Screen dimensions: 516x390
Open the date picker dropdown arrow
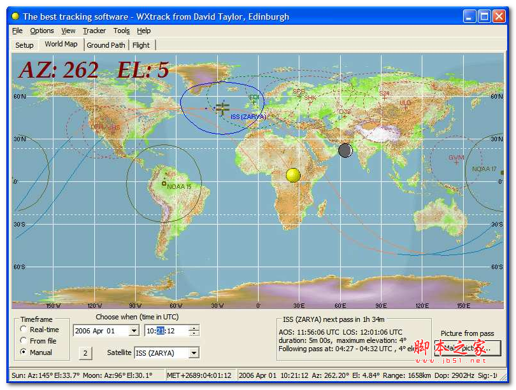[134, 331]
